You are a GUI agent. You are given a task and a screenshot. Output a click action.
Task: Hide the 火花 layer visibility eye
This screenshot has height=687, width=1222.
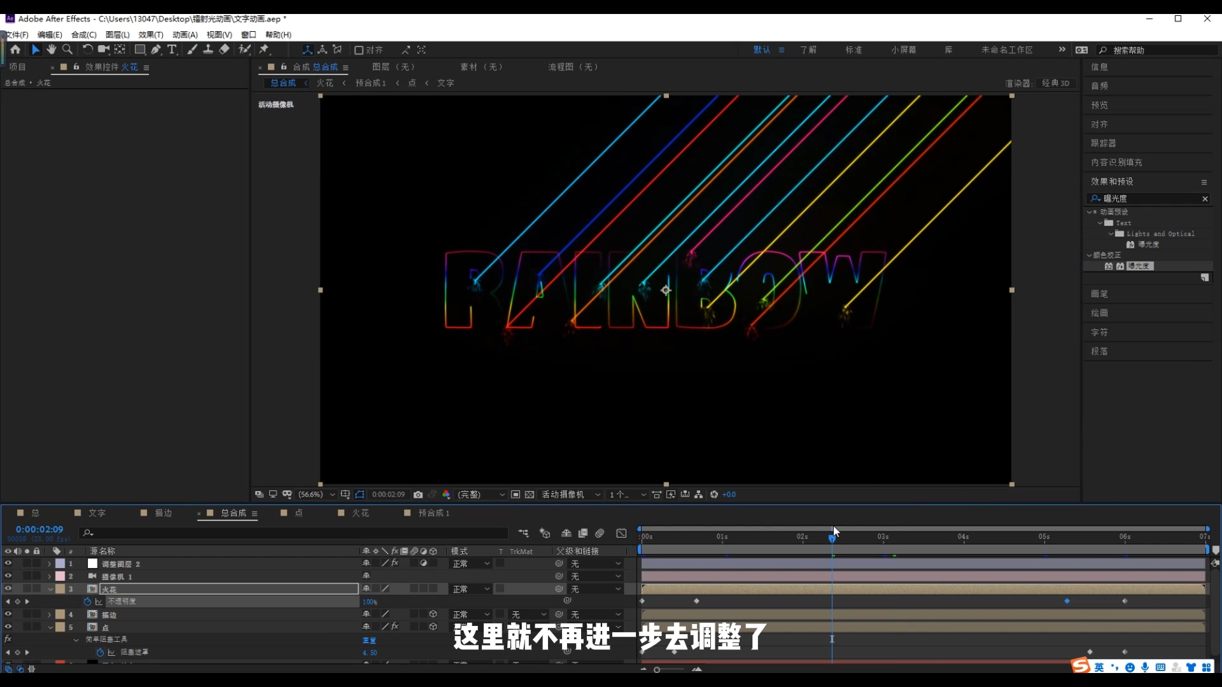coord(8,588)
